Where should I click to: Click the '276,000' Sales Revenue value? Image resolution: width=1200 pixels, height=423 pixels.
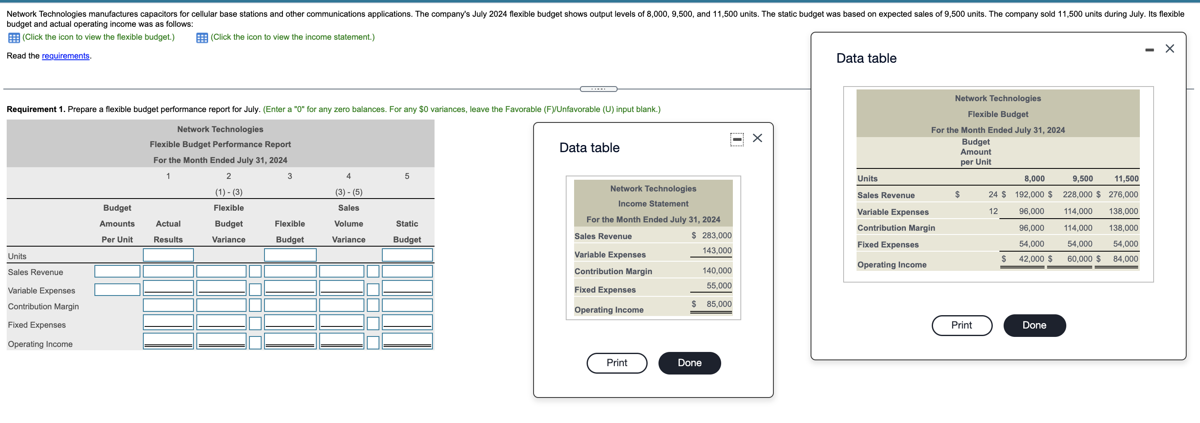1123,195
